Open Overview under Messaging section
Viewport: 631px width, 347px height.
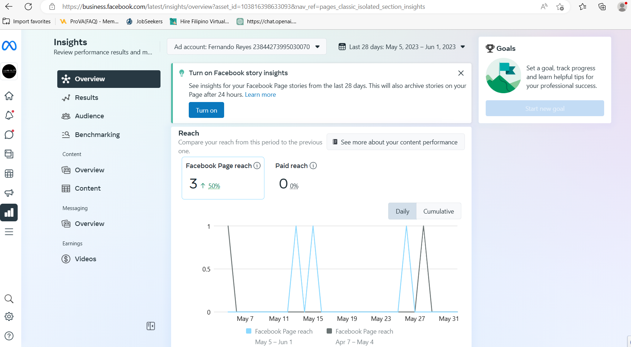(x=109, y=224)
